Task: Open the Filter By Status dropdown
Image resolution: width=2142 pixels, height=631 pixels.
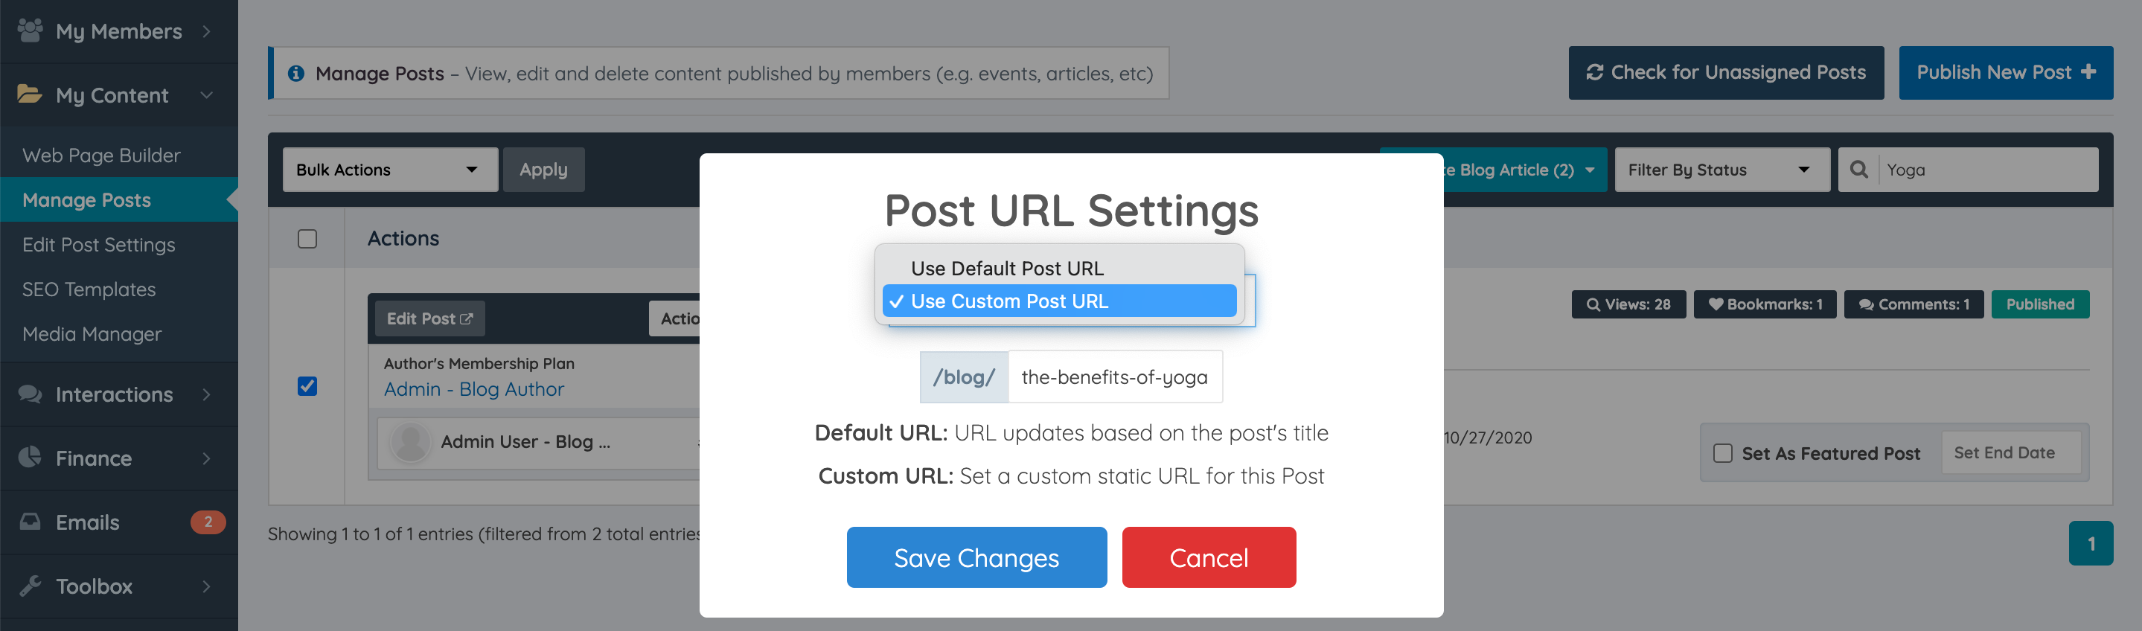Action: click(x=1721, y=169)
